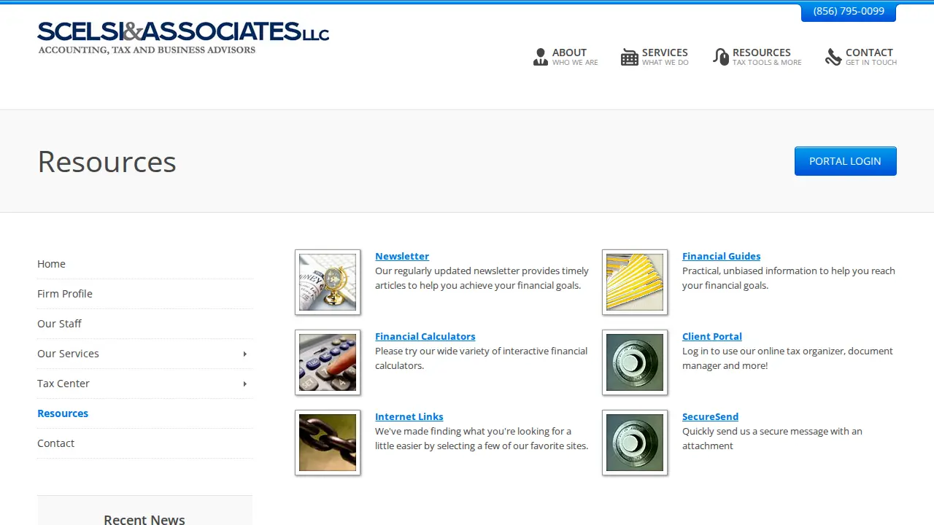Open the Internet Links chain thumbnail

[x=328, y=443]
